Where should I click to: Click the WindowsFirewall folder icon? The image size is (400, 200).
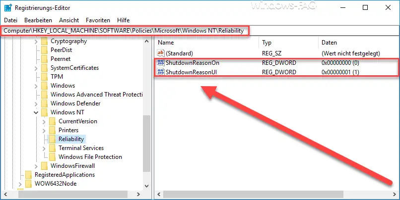(44, 166)
